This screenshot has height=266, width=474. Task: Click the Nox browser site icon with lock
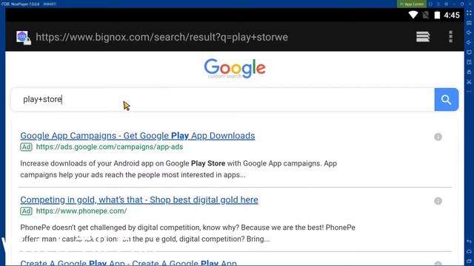(x=23, y=38)
